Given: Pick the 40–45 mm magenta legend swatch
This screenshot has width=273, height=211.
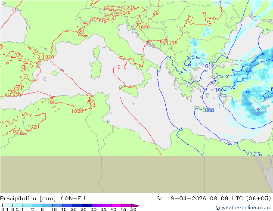Looking at the screenshot, I should click(x=117, y=205).
